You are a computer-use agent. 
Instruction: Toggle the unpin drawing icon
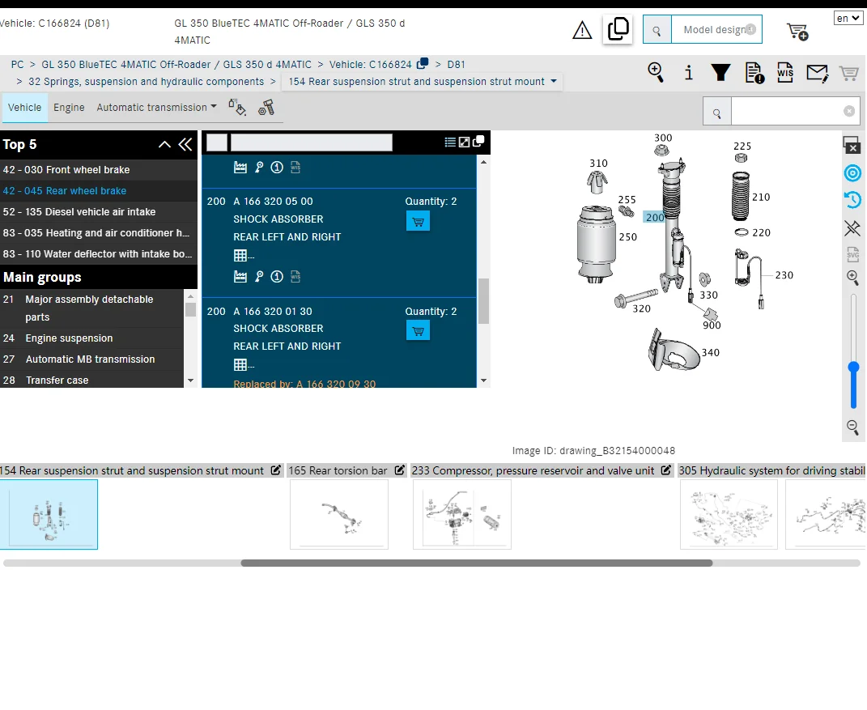point(852,227)
